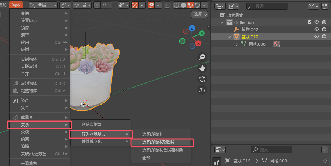Click the red X axis gizmo
The height and width of the screenshot is (166, 331).
[198, 43]
